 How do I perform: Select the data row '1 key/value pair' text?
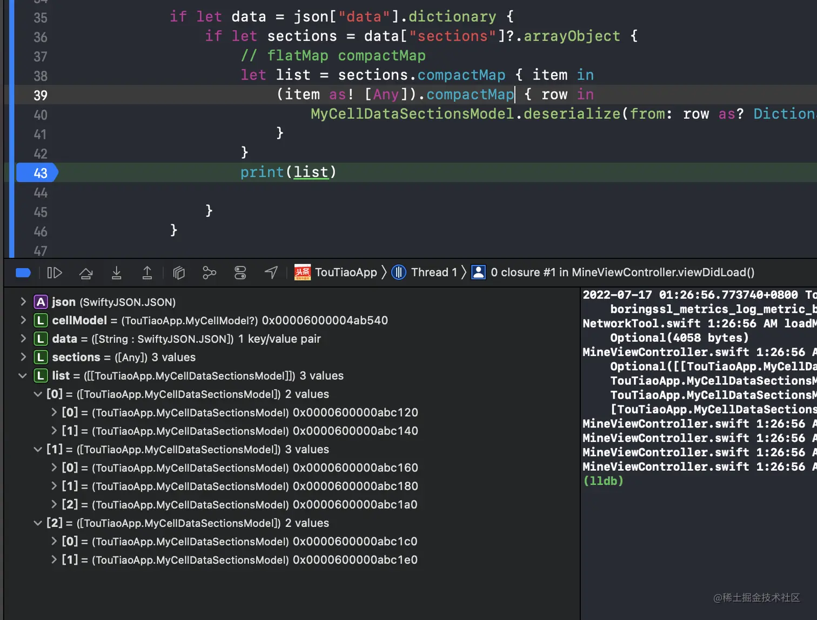click(x=279, y=338)
